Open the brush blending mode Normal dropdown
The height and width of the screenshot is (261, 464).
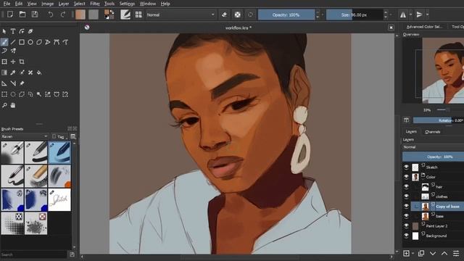[181, 14]
